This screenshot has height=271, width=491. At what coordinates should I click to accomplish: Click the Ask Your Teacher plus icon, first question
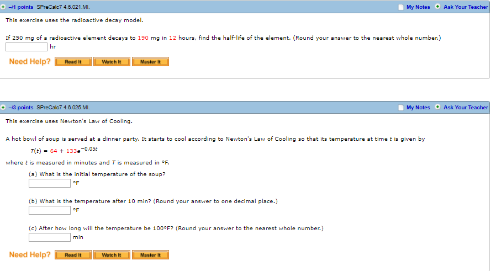[x=437, y=7]
